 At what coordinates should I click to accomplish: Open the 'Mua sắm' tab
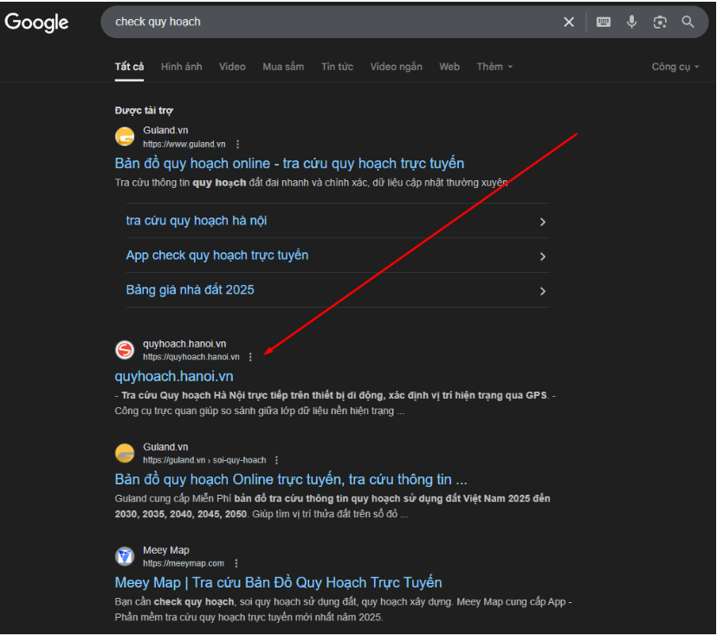click(x=283, y=67)
